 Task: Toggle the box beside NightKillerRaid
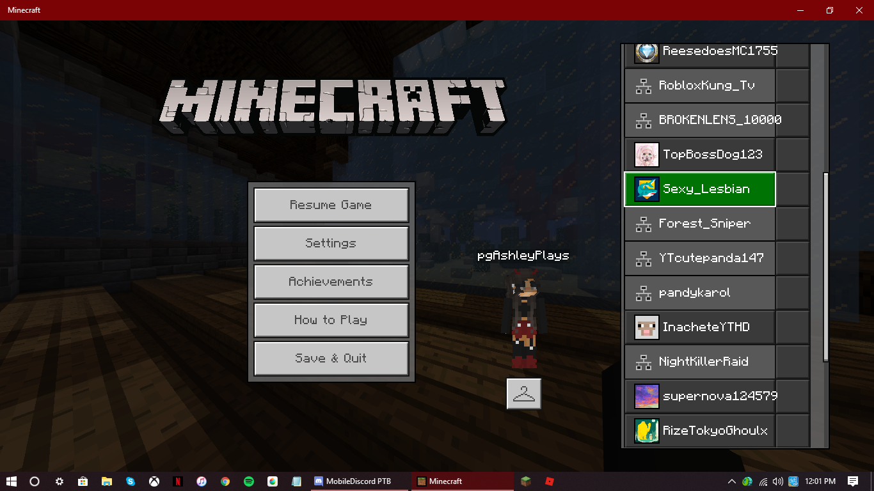793,362
